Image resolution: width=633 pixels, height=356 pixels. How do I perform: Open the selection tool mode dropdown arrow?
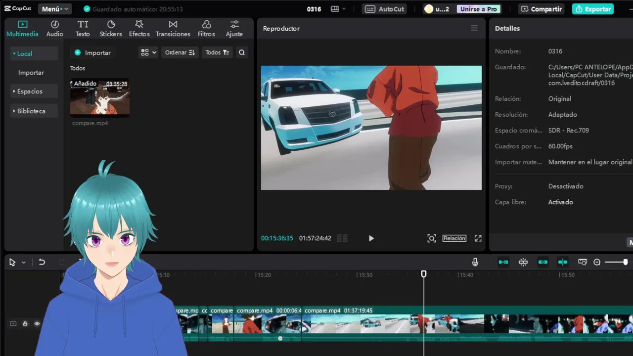[23, 263]
